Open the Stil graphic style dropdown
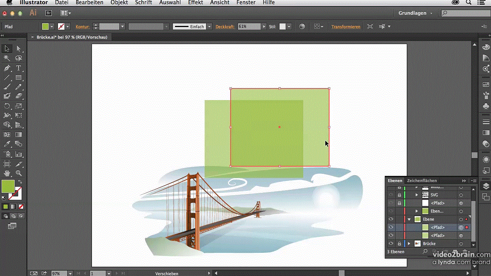Image resolution: width=491 pixels, height=276 pixels. pyautogui.click(x=289, y=27)
